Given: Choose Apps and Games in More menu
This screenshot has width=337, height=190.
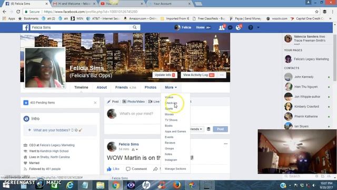Looking at the screenshot, I should coord(175,131).
